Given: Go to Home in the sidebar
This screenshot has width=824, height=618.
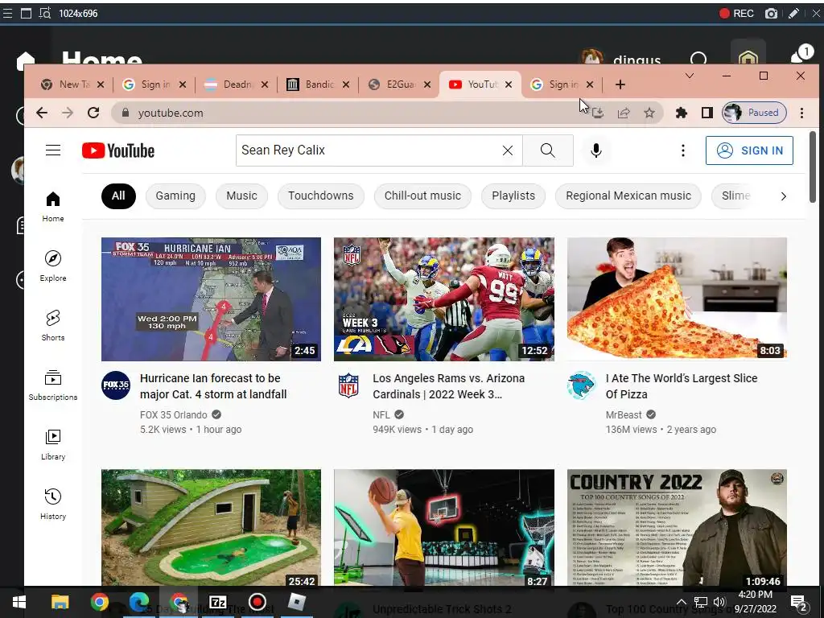Looking at the screenshot, I should [x=53, y=207].
